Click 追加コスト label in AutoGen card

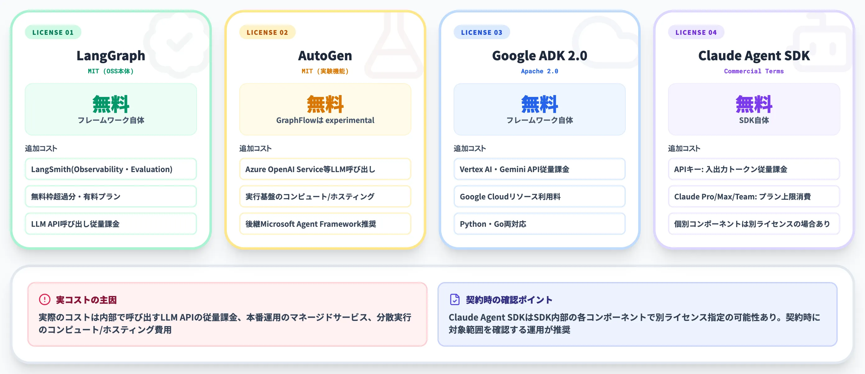point(255,148)
